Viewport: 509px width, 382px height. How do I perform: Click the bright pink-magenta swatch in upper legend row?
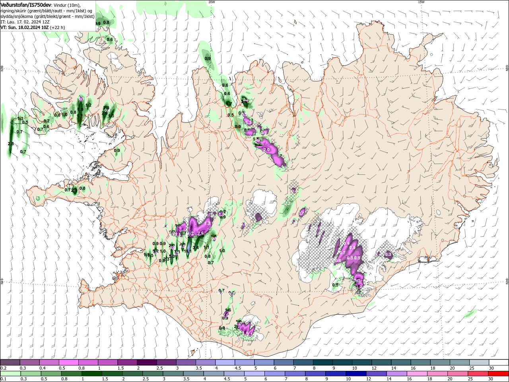point(68,363)
